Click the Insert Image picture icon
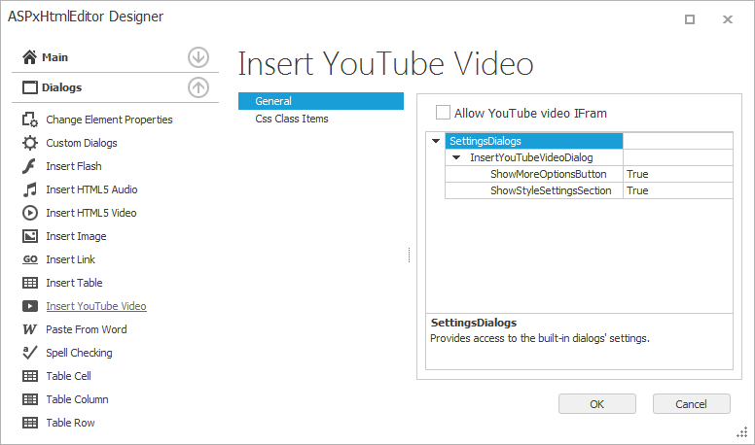 point(30,236)
